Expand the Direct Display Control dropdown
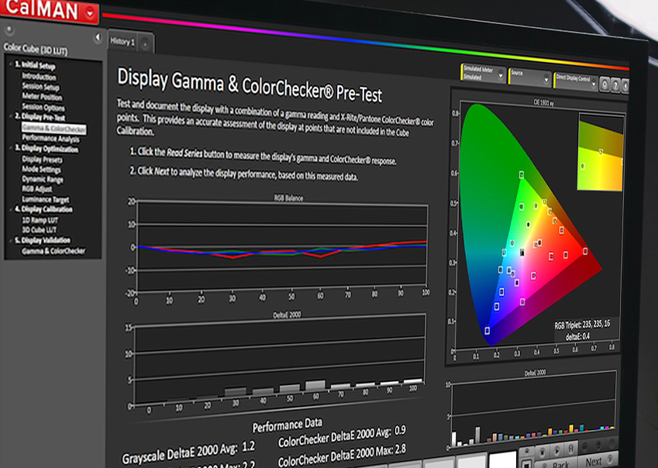The height and width of the screenshot is (468, 658). [575, 80]
